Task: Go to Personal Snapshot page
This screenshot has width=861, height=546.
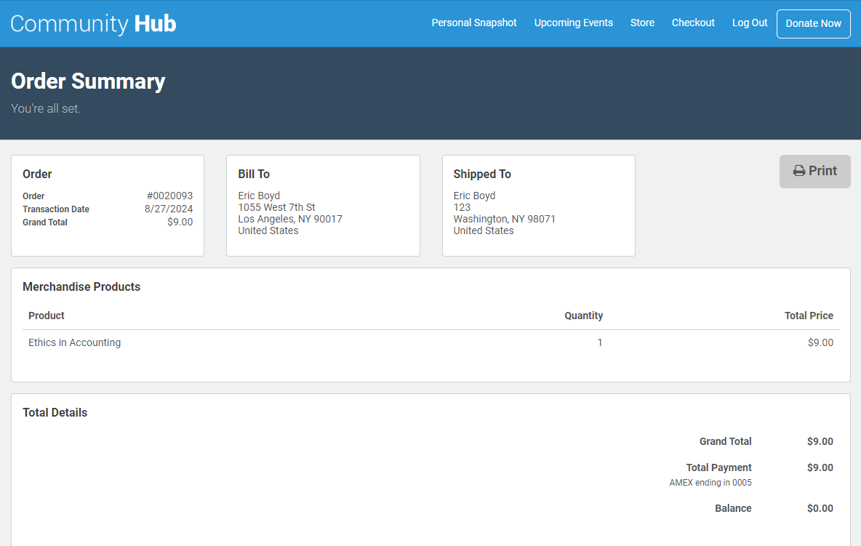Action: tap(474, 23)
